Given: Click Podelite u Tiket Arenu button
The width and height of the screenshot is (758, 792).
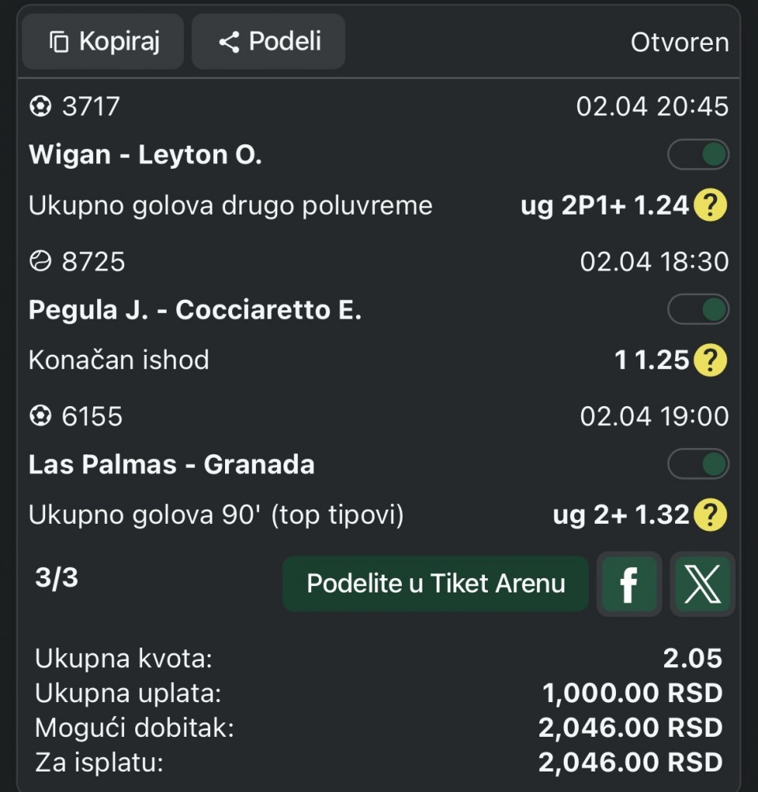Looking at the screenshot, I should point(436,584).
